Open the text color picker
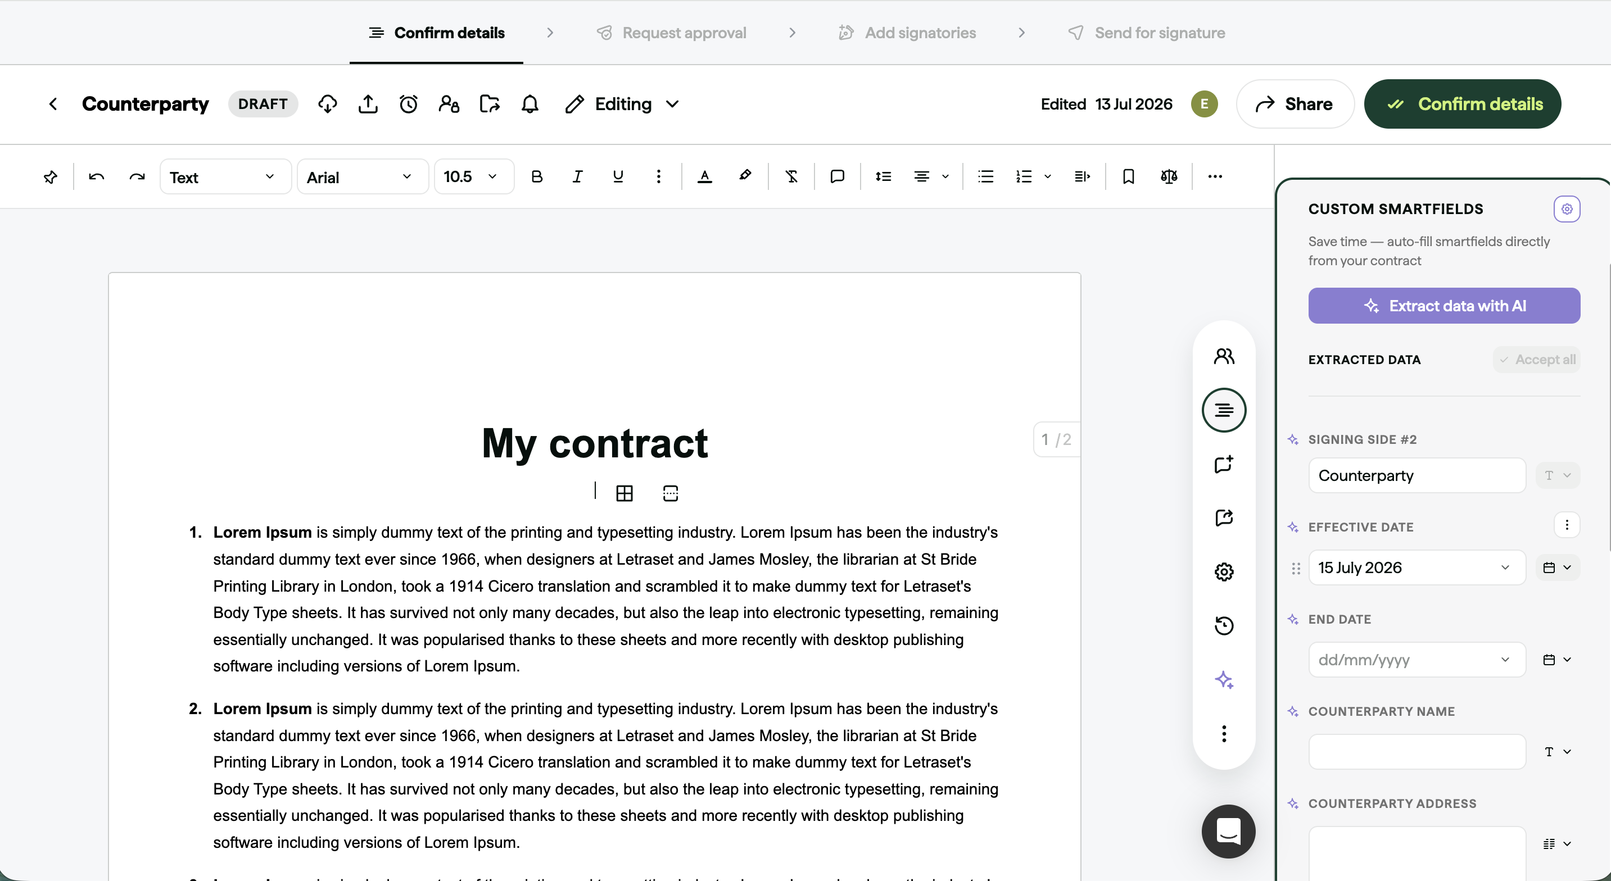Image resolution: width=1611 pixels, height=881 pixels. (x=705, y=177)
